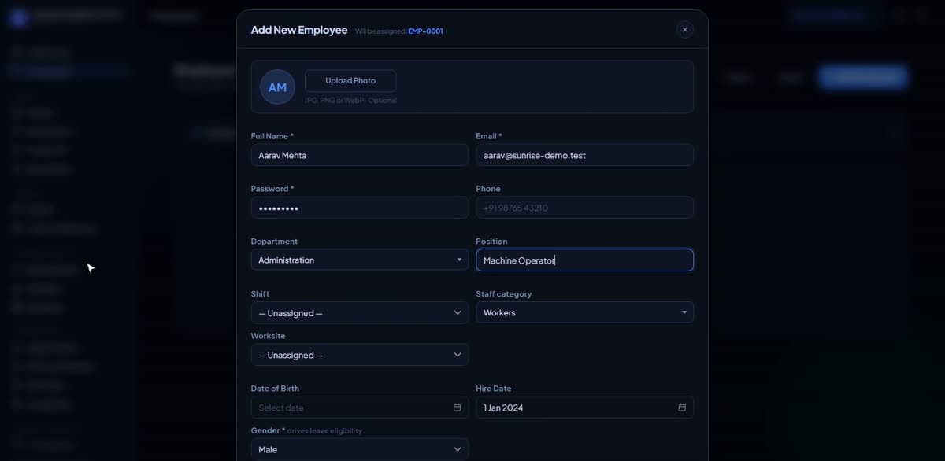
Task: Click the Date of Birth field
Action: point(360,408)
